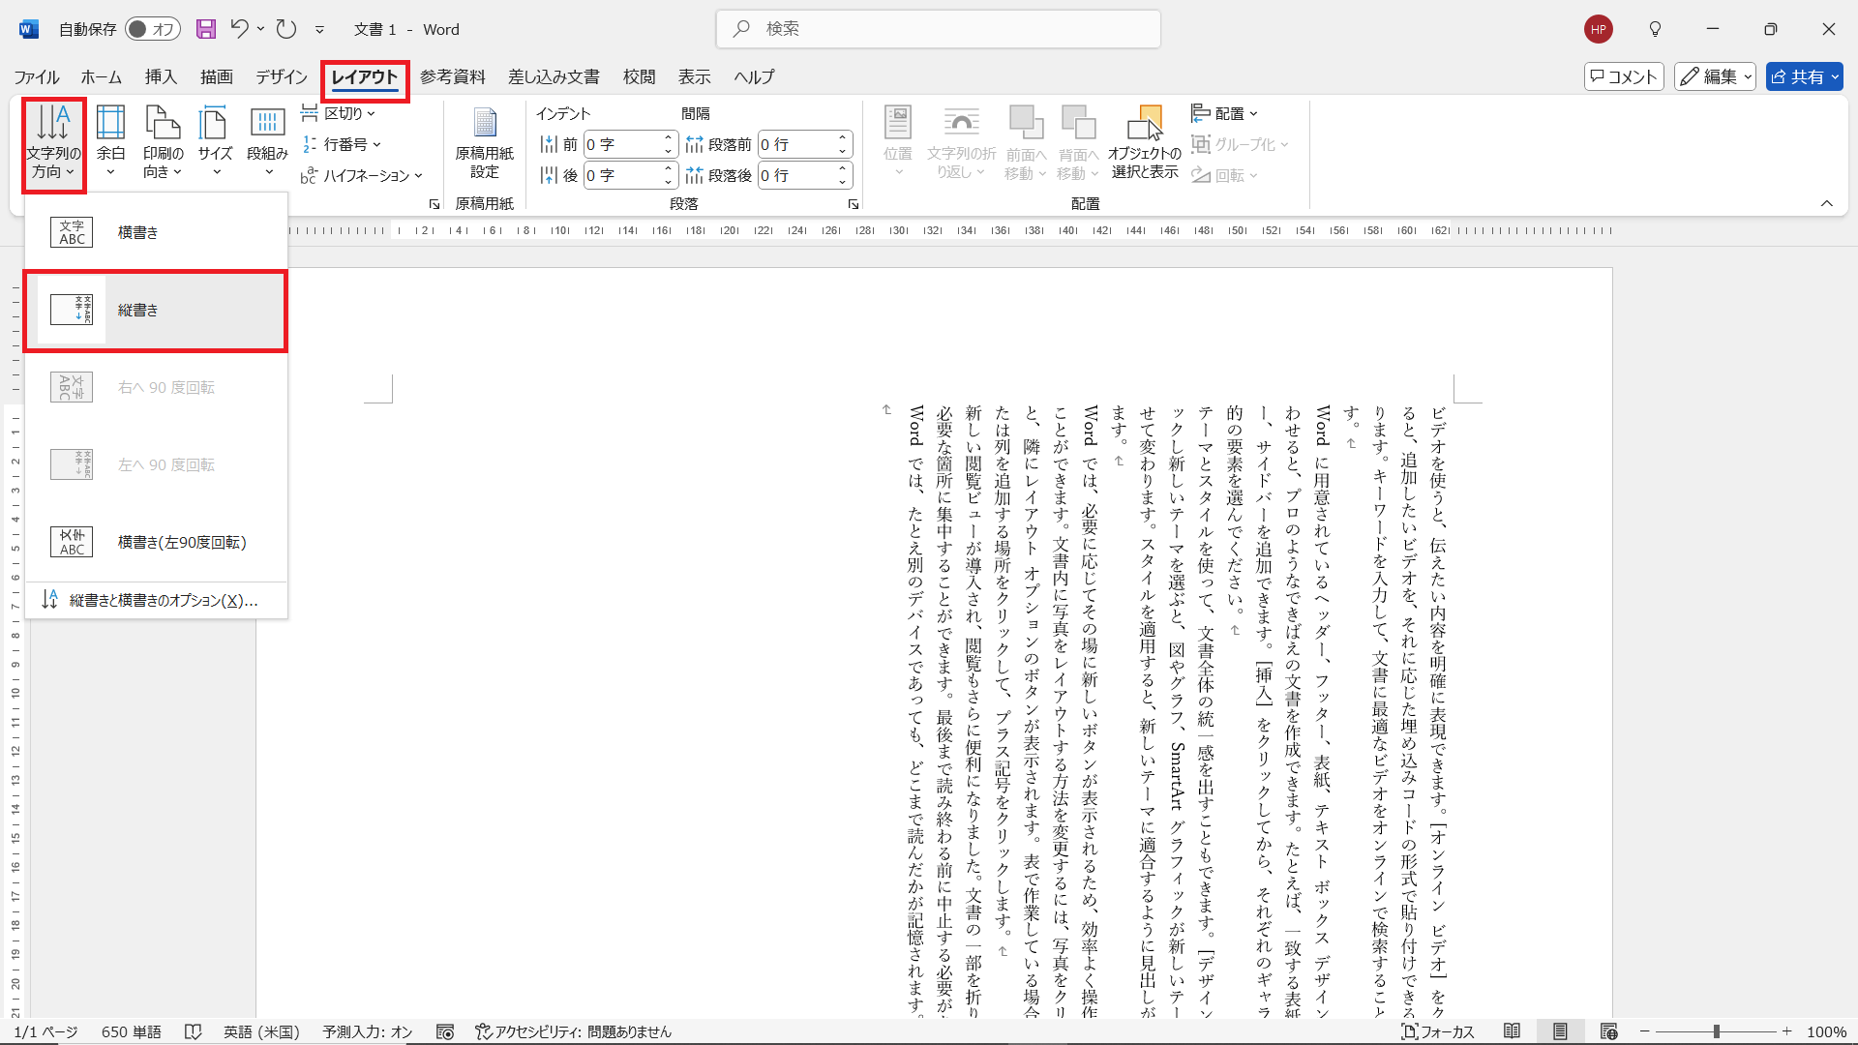
Task: Click the フォーカス focus mode button
Action: [1438, 1031]
